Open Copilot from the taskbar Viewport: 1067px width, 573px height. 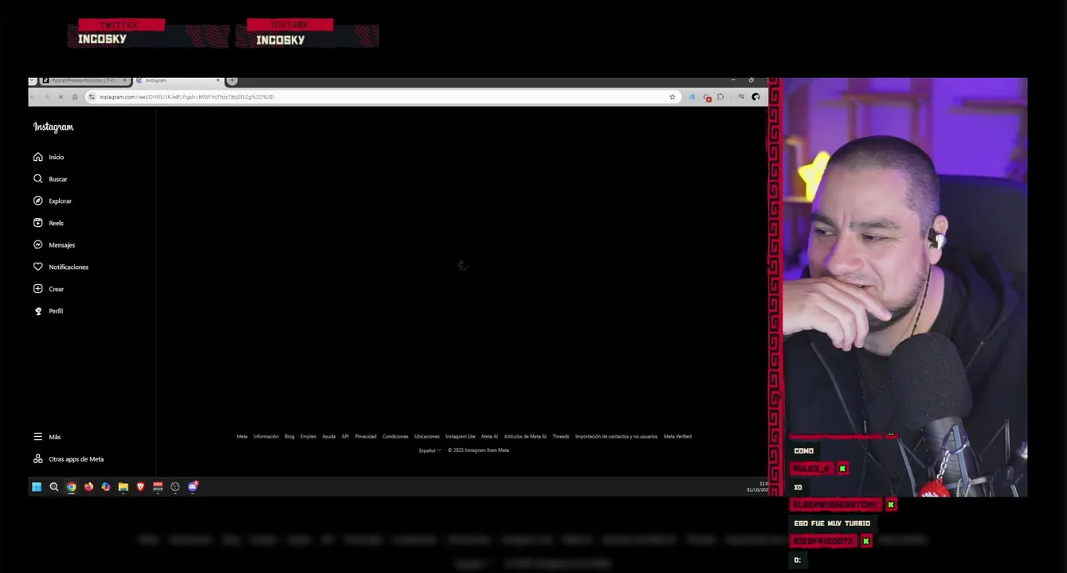tap(106, 487)
